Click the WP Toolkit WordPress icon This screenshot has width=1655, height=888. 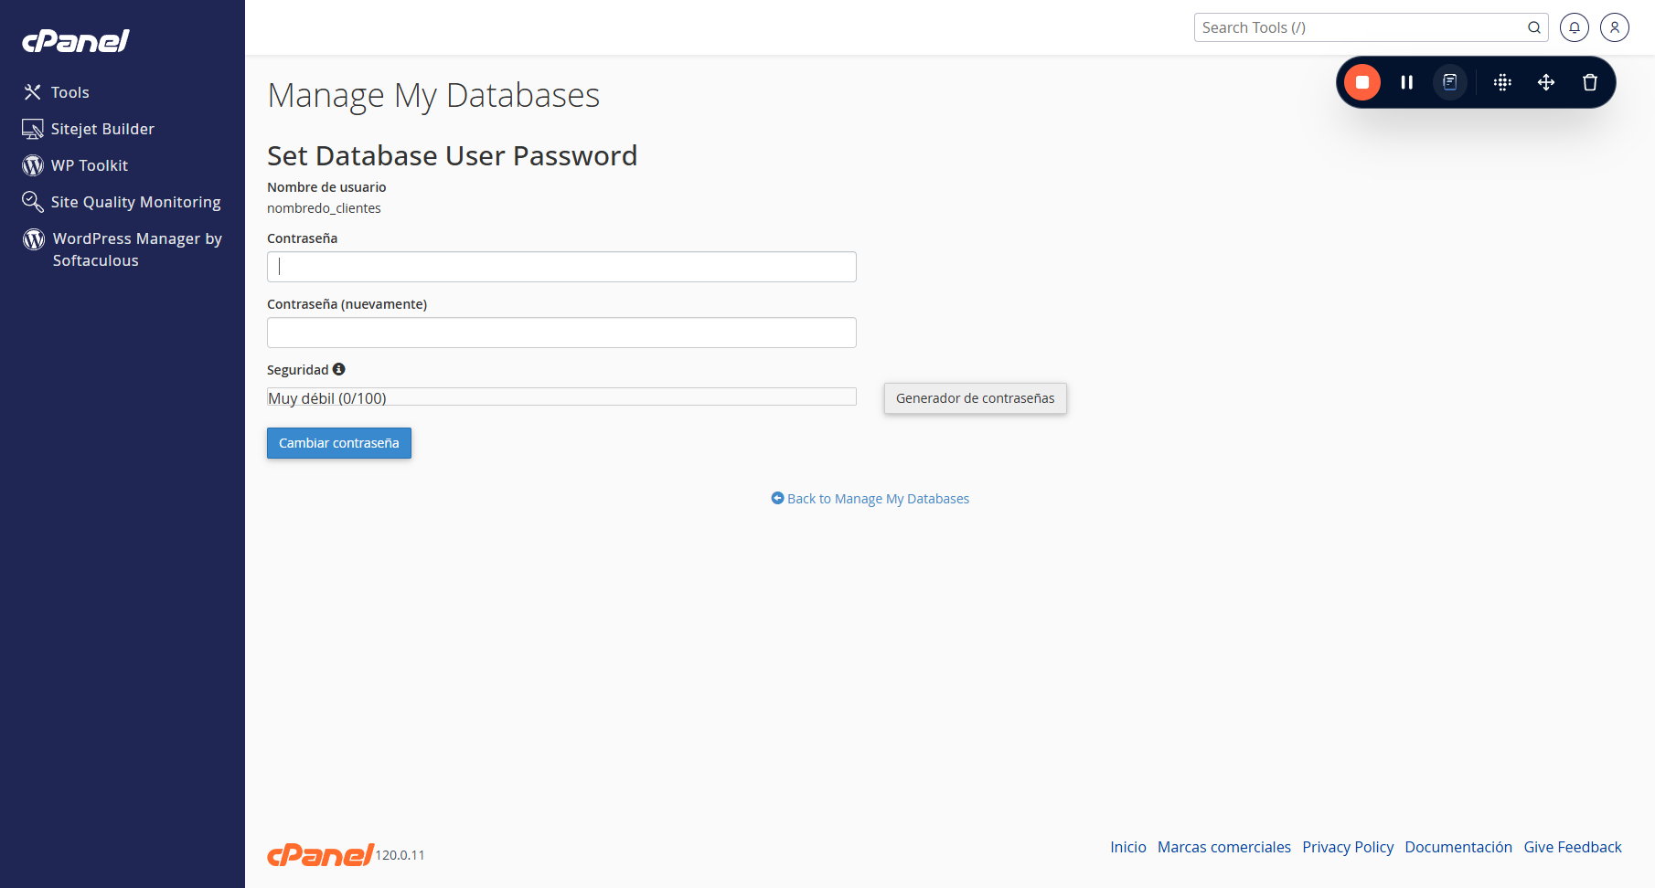[33, 165]
